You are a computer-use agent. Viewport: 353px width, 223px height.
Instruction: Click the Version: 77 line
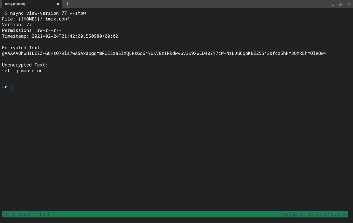17,25
